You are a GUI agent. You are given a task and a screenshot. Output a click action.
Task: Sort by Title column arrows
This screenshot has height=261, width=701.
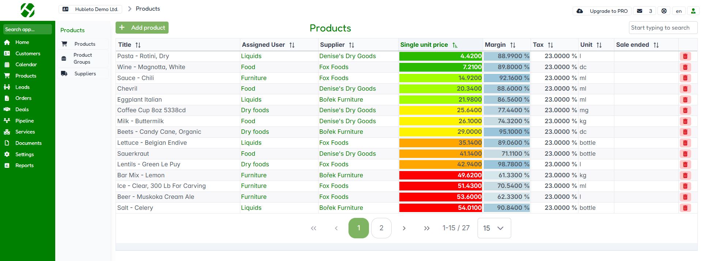[138, 45]
